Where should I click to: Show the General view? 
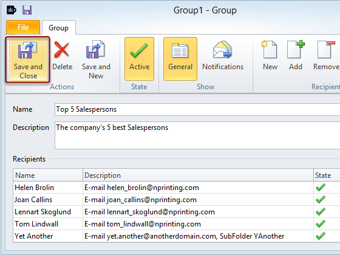(x=180, y=59)
